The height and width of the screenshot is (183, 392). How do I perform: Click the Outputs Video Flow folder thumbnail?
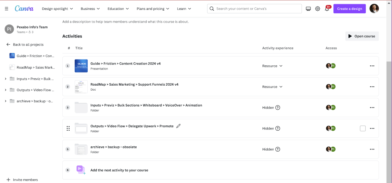(81, 128)
